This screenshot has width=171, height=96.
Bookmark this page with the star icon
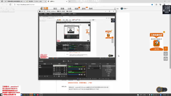pyautogui.click(x=152, y=5)
